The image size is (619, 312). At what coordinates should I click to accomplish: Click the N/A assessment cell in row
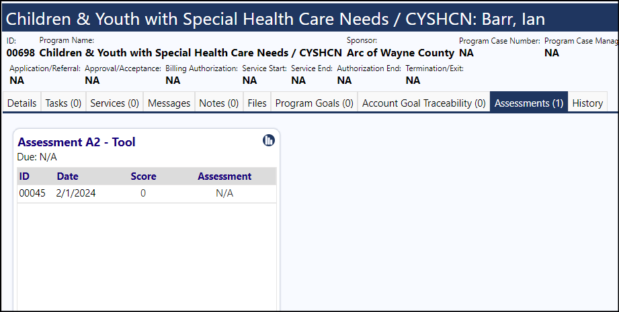(x=224, y=193)
